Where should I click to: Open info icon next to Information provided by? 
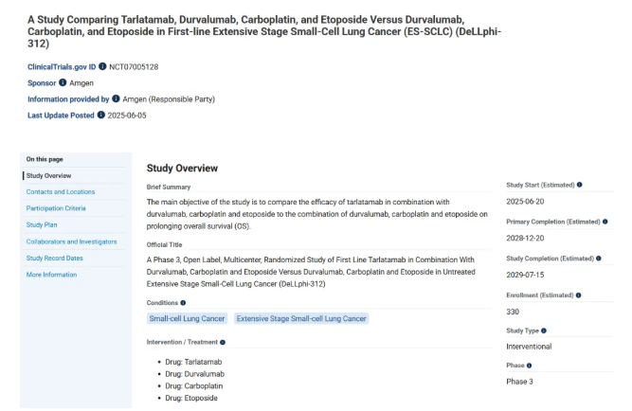(117, 98)
